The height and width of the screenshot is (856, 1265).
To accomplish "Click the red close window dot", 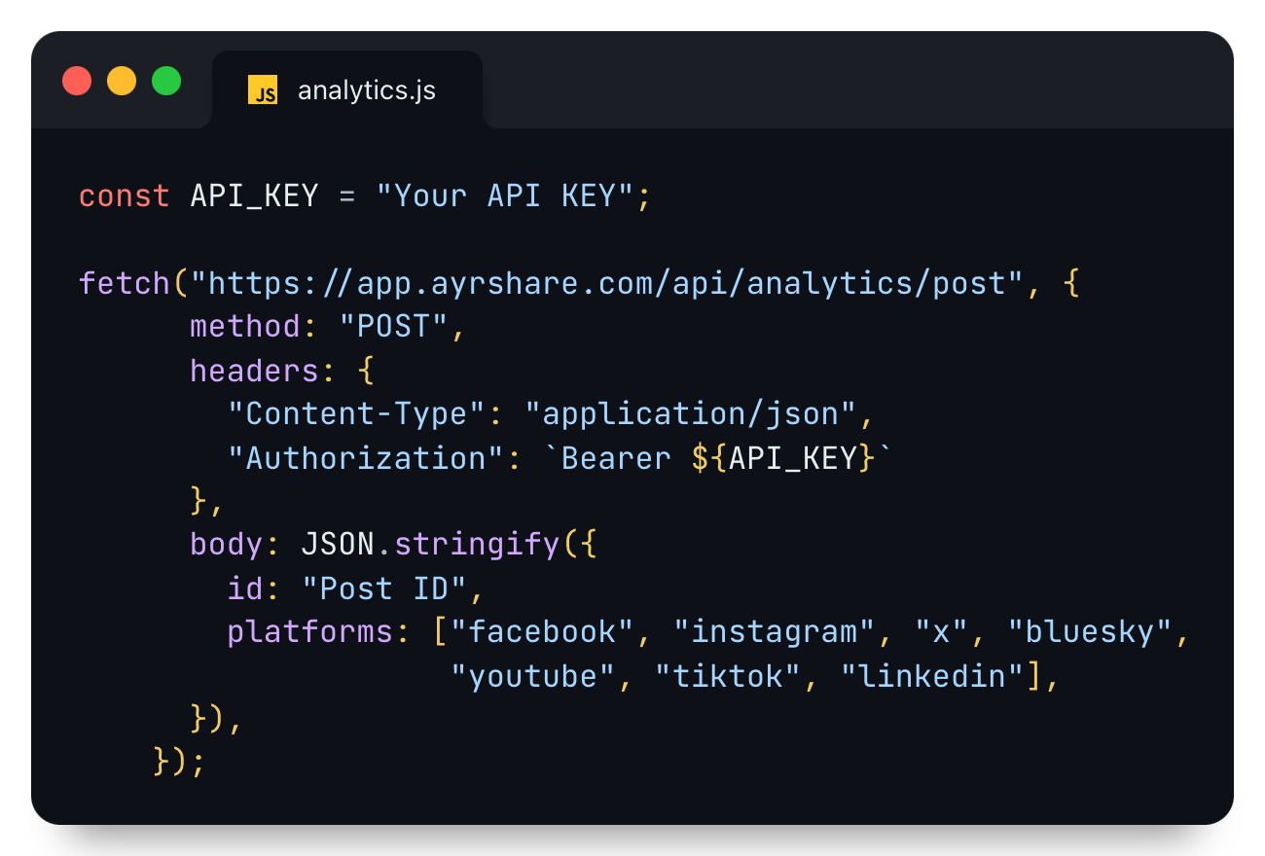I will pos(77,81).
